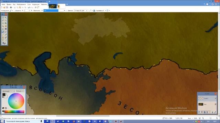This screenshot has height=123, width=220.
Task: Click the Save toolbar icon
Action: 7,8
